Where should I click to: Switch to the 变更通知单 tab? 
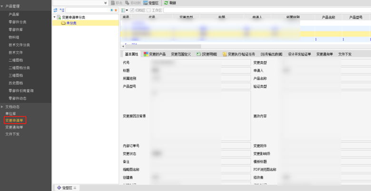(x=324, y=54)
